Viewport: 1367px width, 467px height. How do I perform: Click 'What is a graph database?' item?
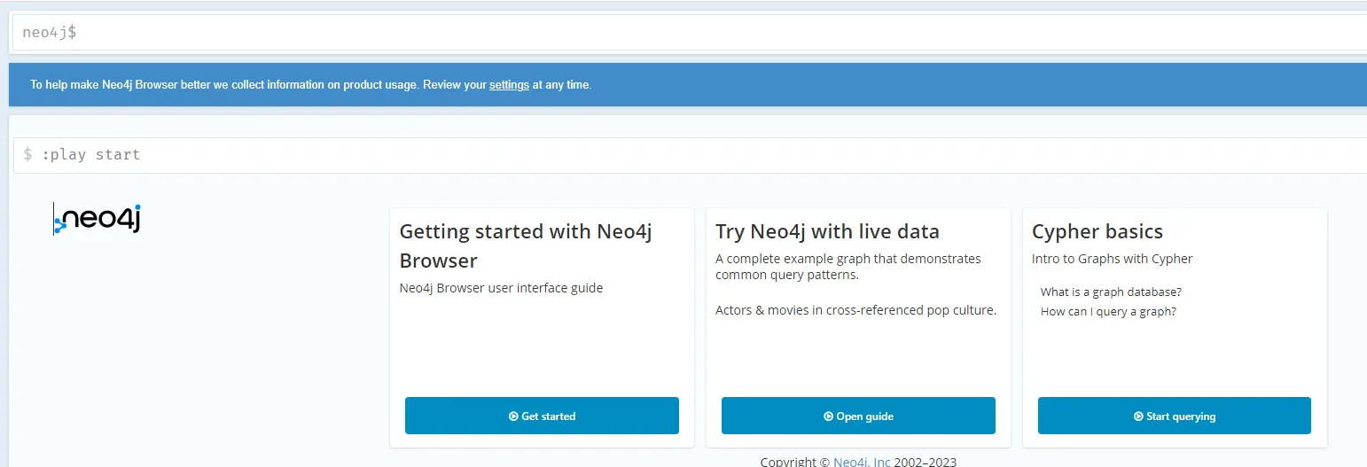(x=1111, y=292)
